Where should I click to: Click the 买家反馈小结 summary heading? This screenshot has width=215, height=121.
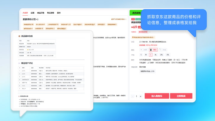24,96
